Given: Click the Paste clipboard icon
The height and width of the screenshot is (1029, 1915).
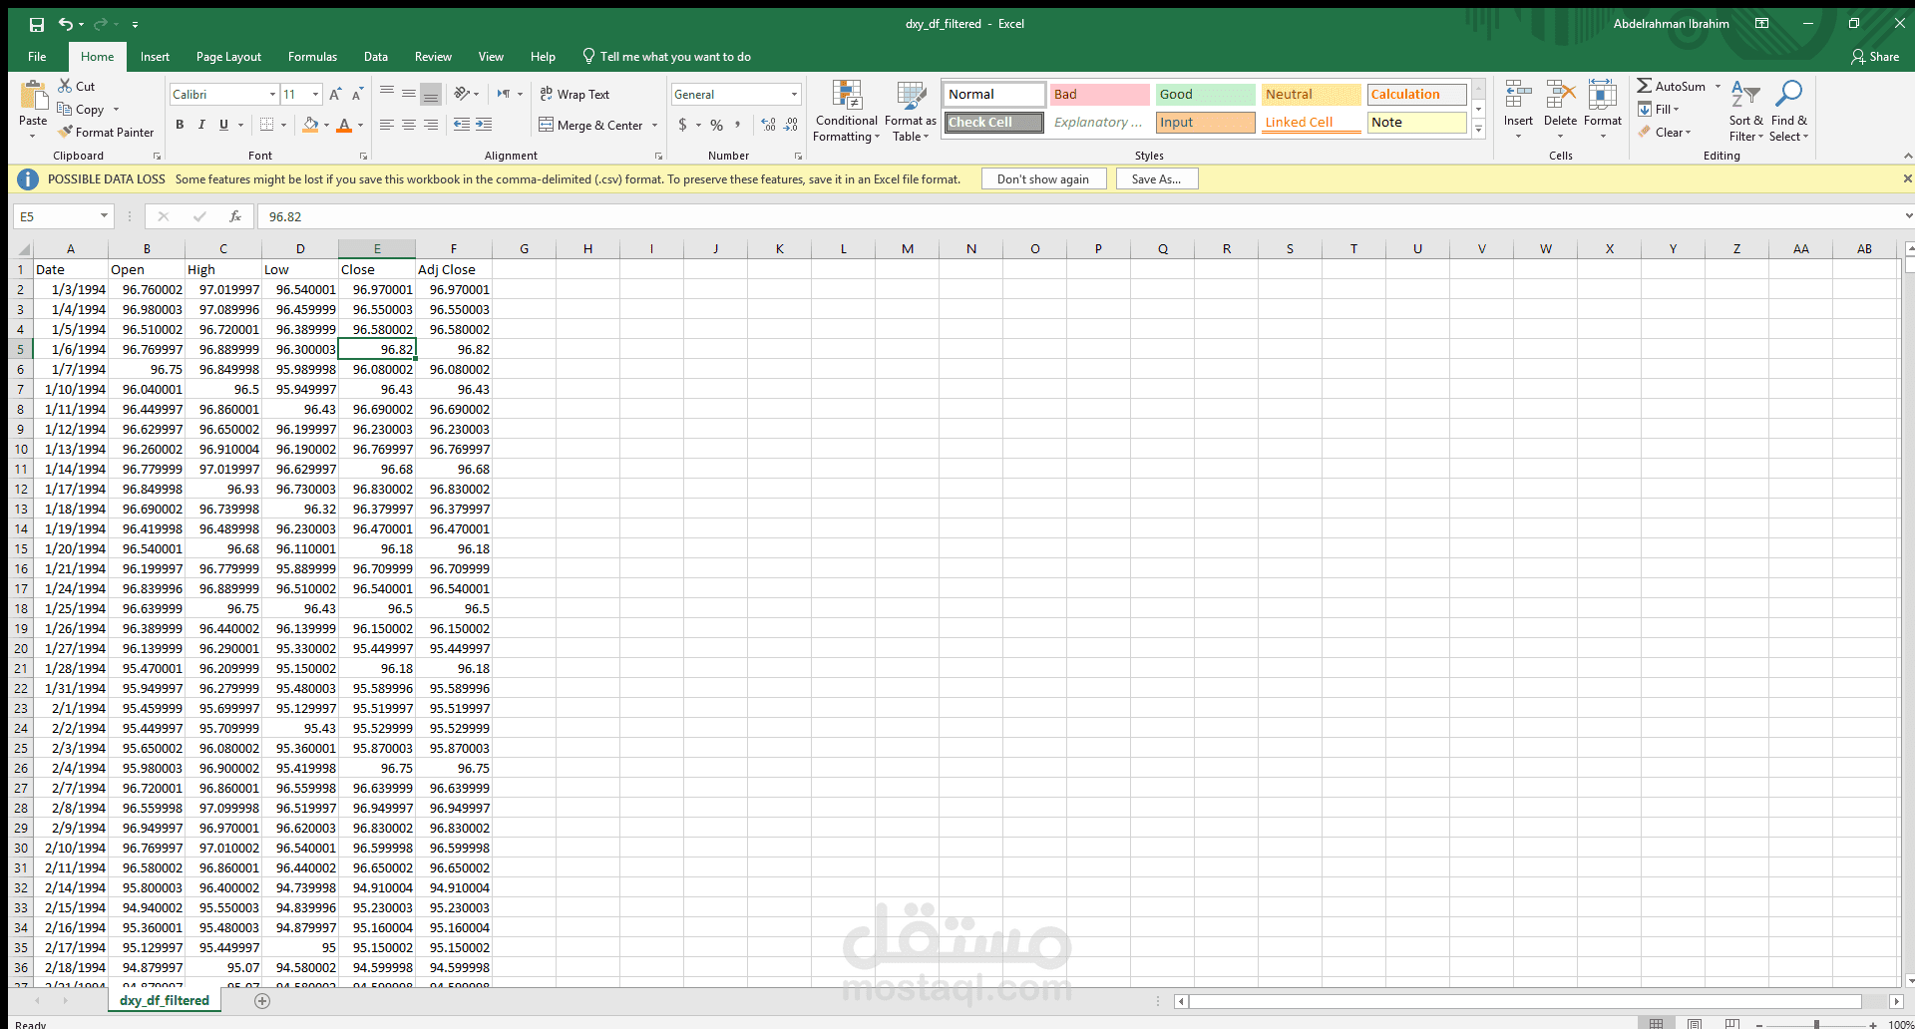Looking at the screenshot, I should click(33, 96).
